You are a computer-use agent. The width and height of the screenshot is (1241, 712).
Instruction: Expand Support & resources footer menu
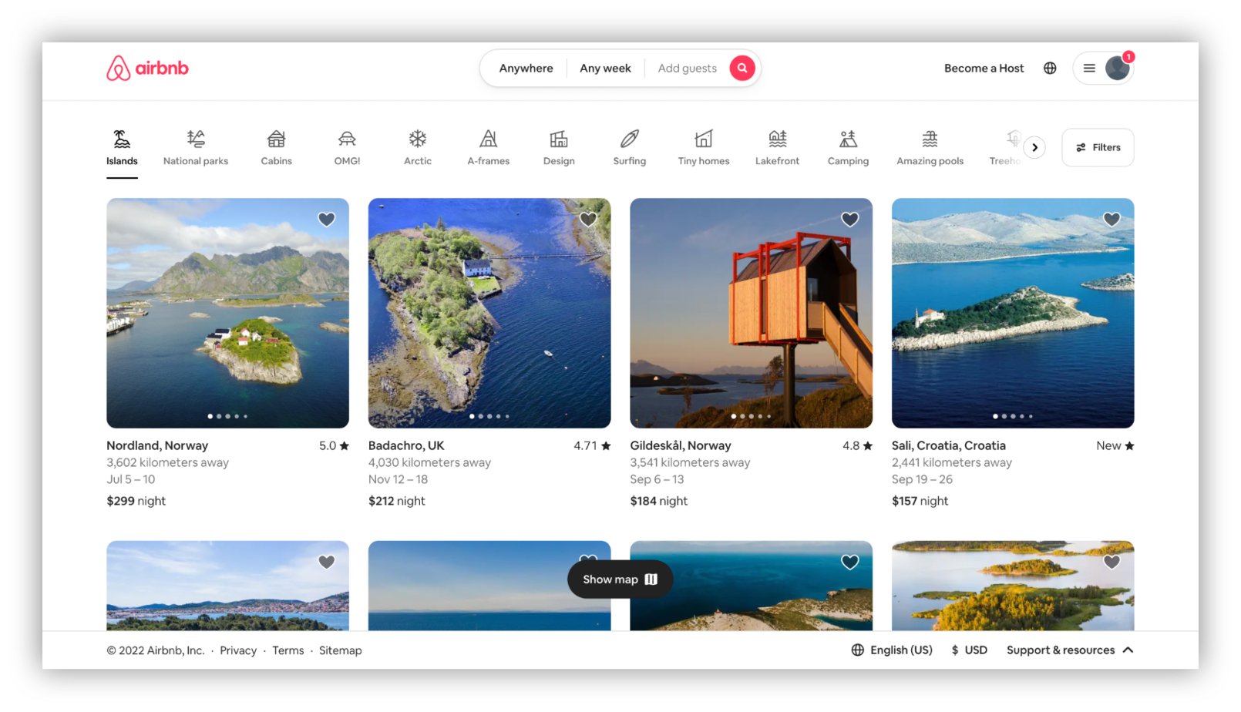[x=1070, y=650]
